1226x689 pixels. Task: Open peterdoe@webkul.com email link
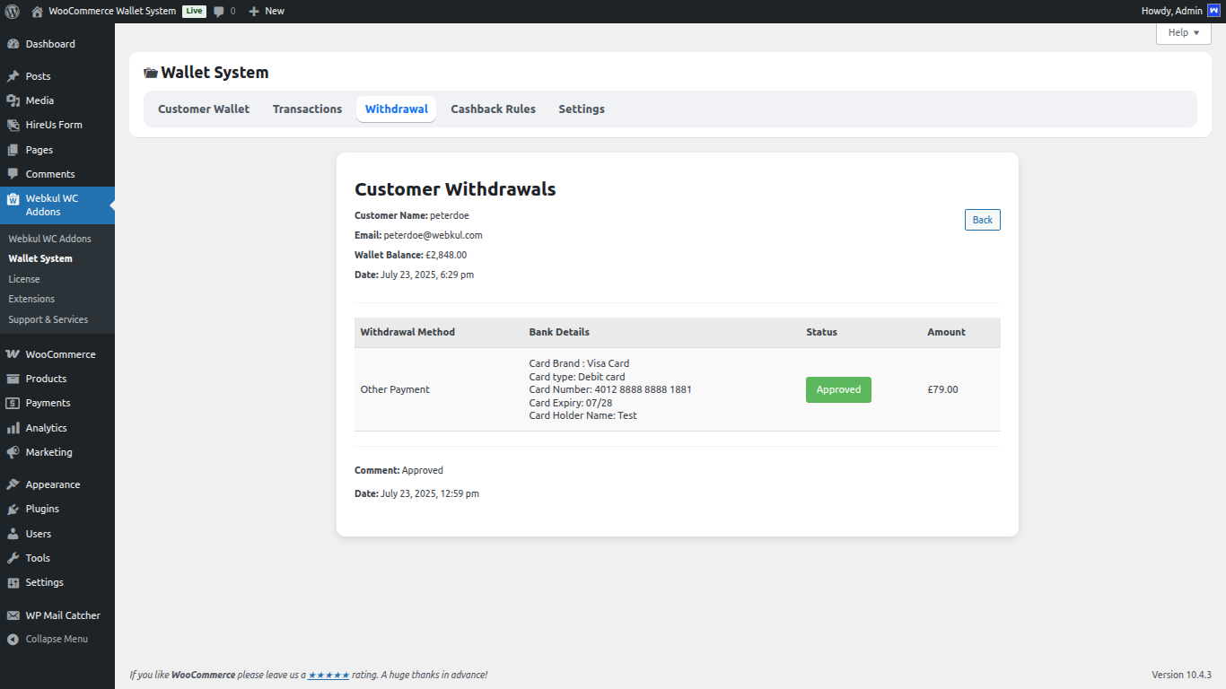433,234
